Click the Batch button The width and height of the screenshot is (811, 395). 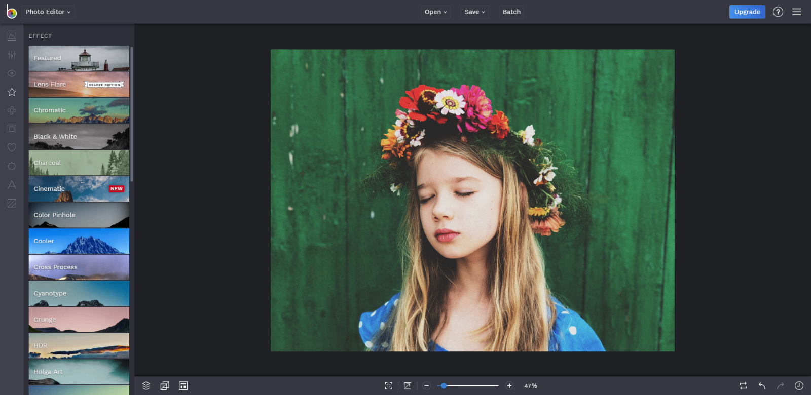coord(511,12)
